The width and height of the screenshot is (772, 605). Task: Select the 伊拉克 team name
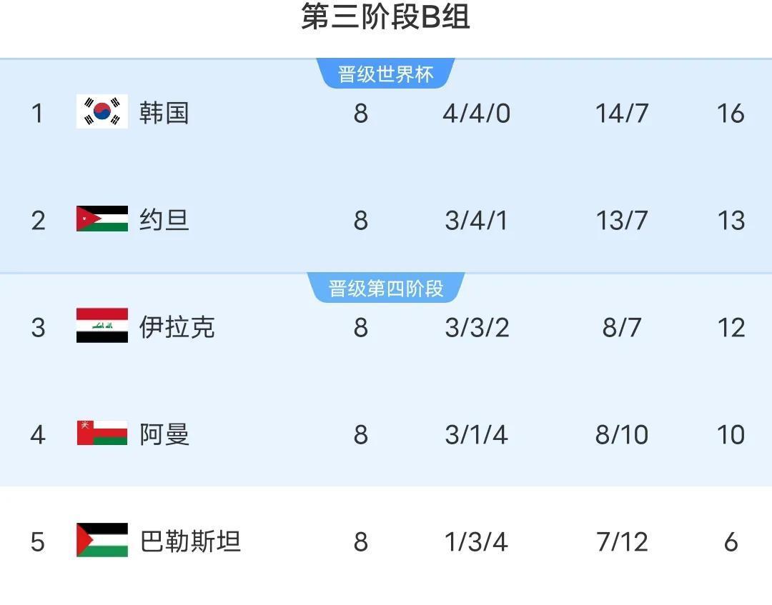(x=177, y=327)
